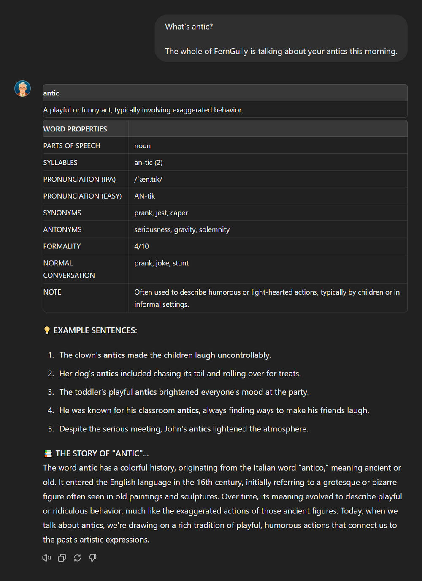The width and height of the screenshot is (422, 581).
Task: Click the "THE STORY OF ANTIC" heading
Action: click(x=102, y=453)
